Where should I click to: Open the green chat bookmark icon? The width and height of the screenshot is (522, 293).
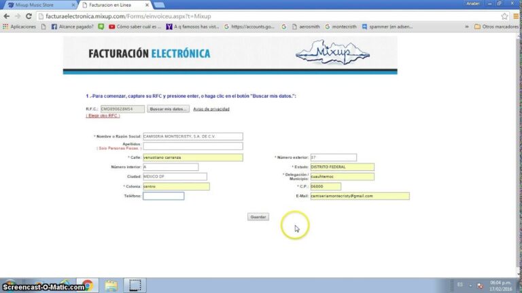pyautogui.click(x=101, y=26)
